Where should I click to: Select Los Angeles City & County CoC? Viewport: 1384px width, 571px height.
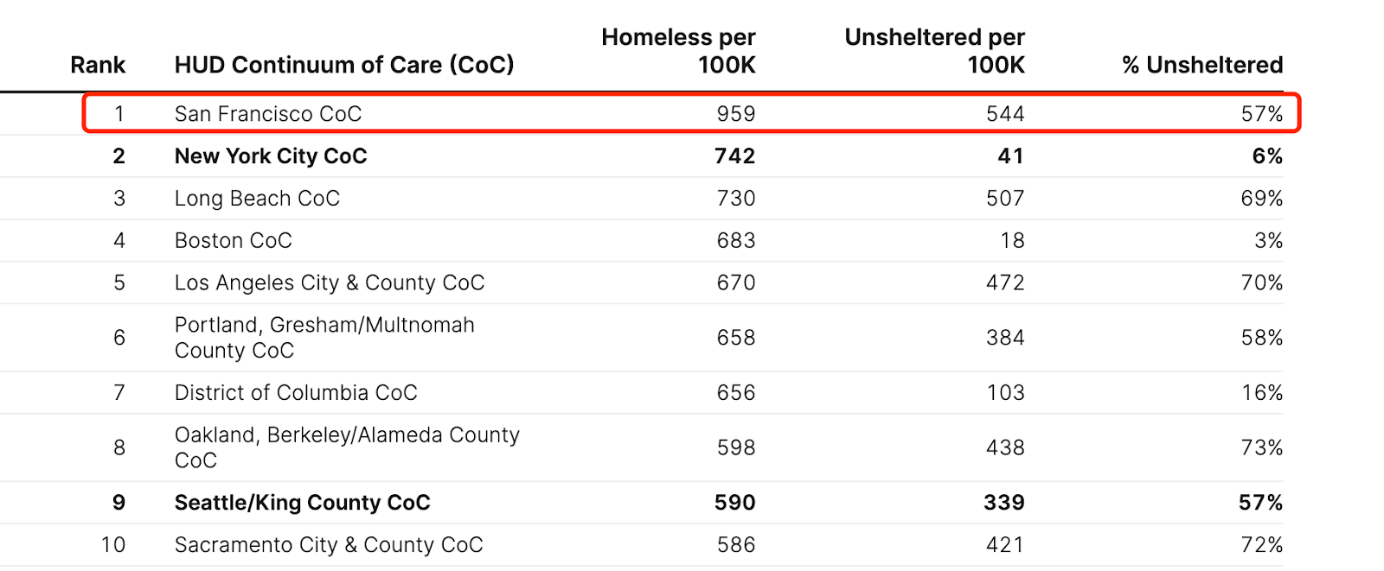(330, 283)
